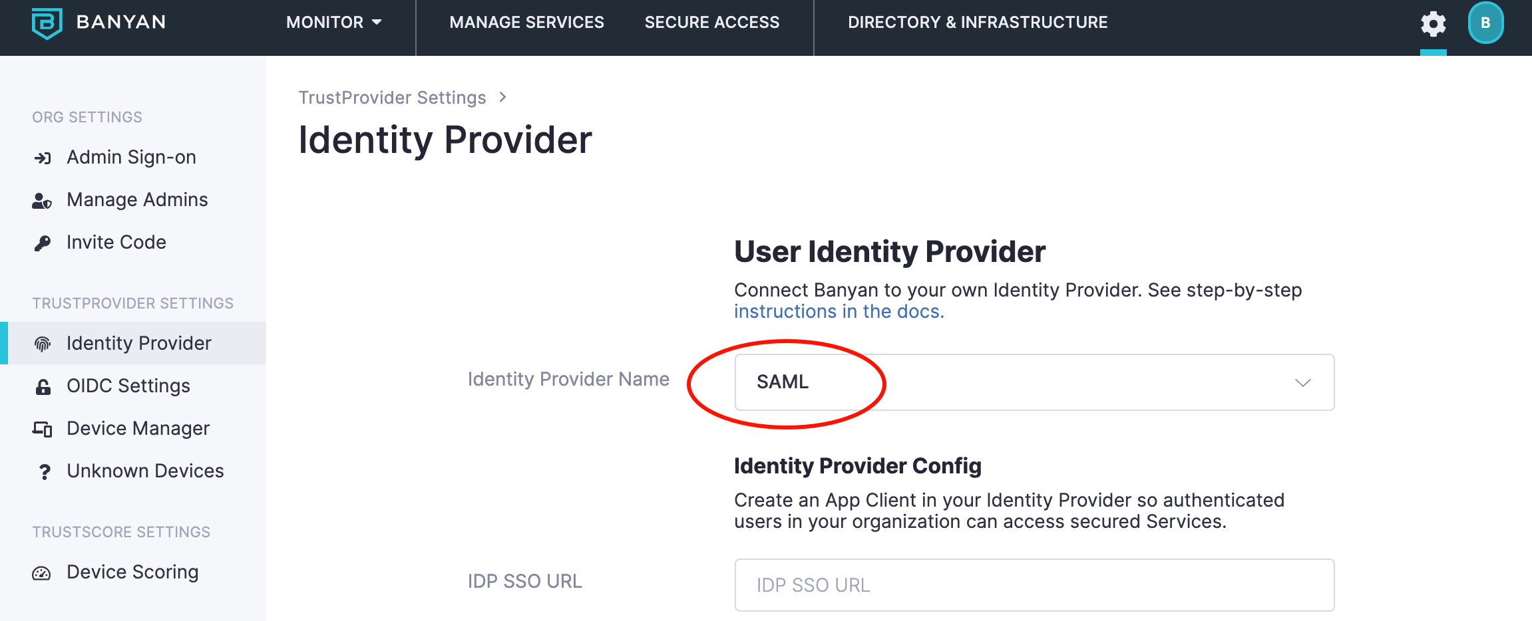Click the Device Manager devices icon

pos(43,429)
